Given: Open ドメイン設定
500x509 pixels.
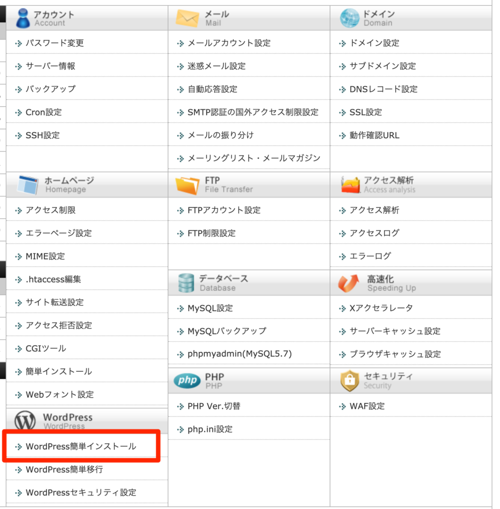Looking at the screenshot, I should (x=374, y=43).
